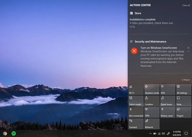Viewport: 192px width, 137px height.
Task: Open the Connect quick action tile
Action: tap(136, 124)
